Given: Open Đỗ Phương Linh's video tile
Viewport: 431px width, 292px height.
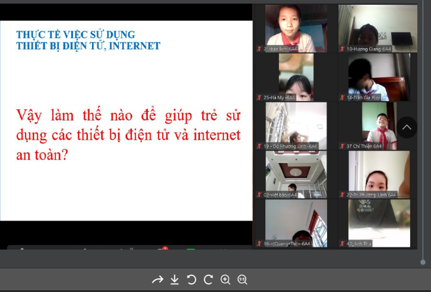Looking at the screenshot, I should coord(296,124).
